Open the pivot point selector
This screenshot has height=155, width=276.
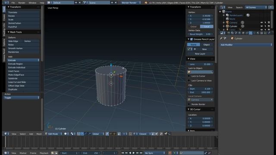[73, 134]
